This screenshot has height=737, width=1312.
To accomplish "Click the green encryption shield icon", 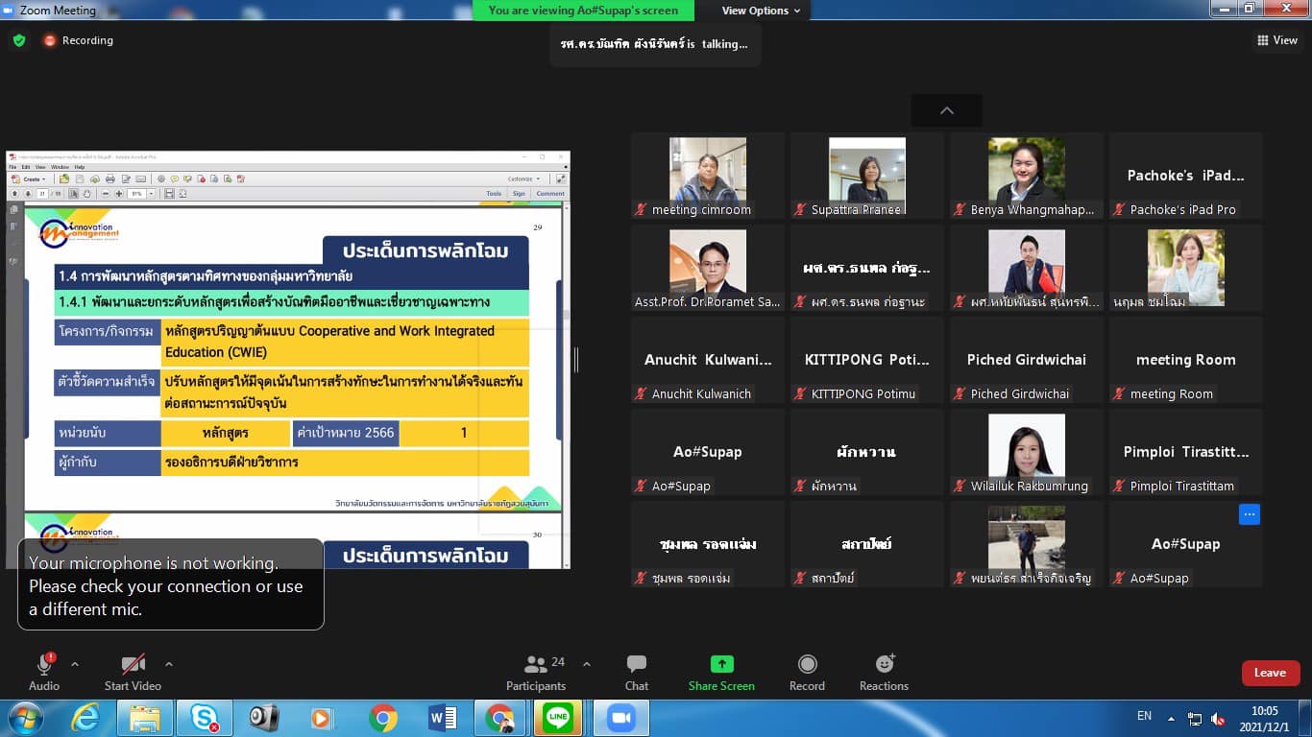I will [x=19, y=40].
